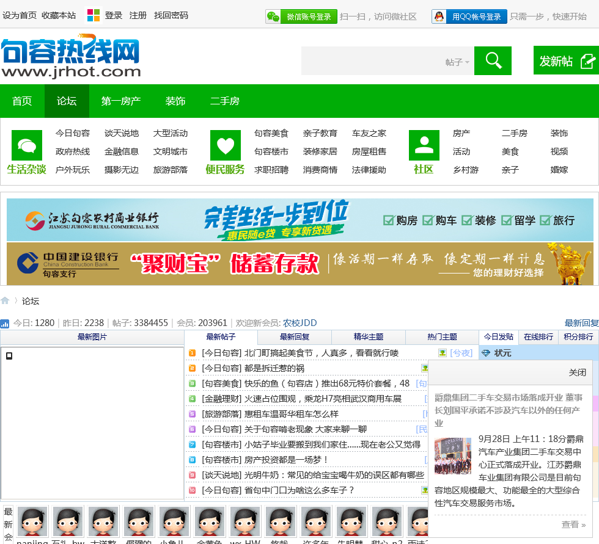599x544 pixels.
Task: Click the 发新帖 button
Action: coord(566,60)
